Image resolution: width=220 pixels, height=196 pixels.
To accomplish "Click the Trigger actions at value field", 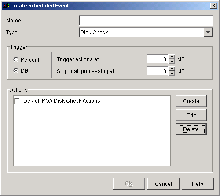I will coord(158,59).
